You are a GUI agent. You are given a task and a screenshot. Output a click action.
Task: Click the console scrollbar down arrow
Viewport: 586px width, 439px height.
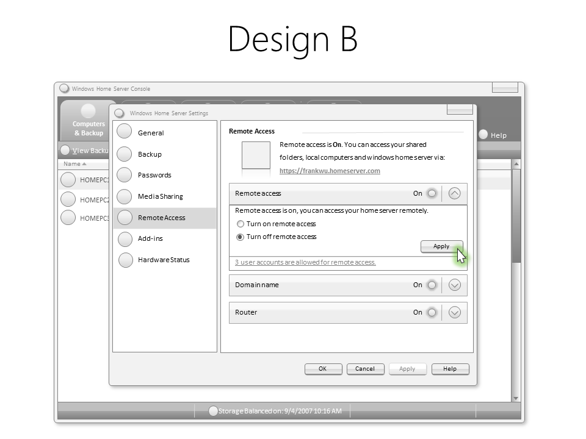coord(516,398)
